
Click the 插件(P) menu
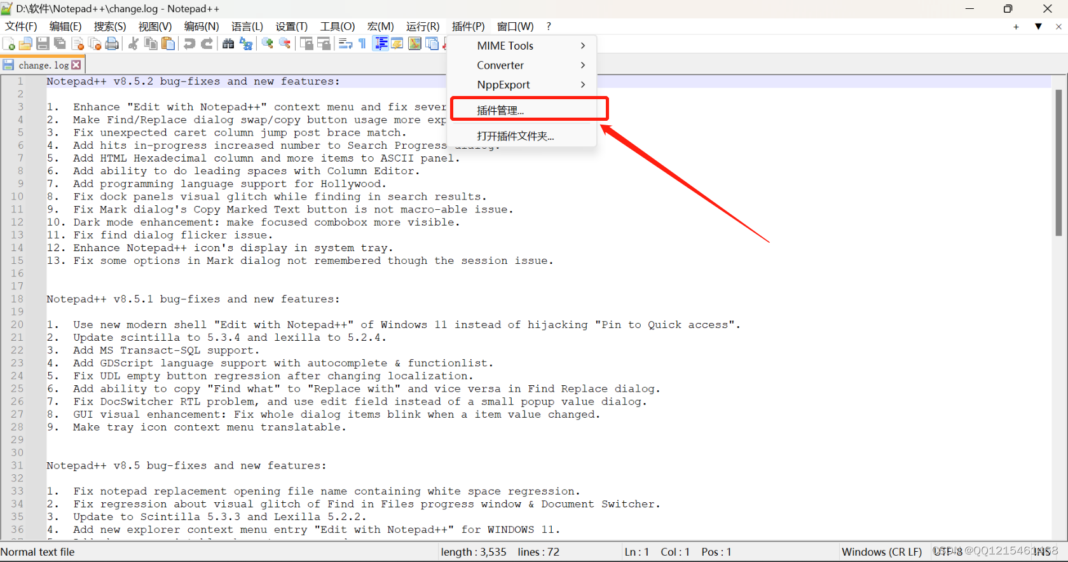pyautogui.click(x=469, y=26)
